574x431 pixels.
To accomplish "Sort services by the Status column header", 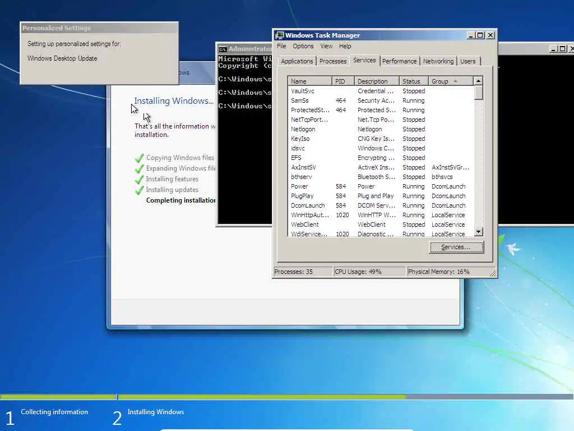I will (414, 81).
